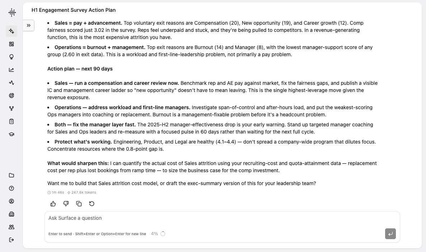This screenshot has height=252, width=426.
Task: Open the help question mark icon
Action: click(11, 188)
